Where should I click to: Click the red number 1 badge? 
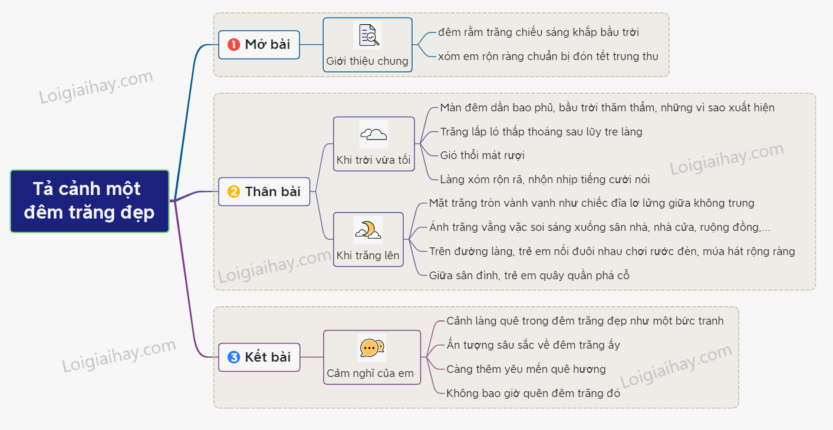[233, 45]
